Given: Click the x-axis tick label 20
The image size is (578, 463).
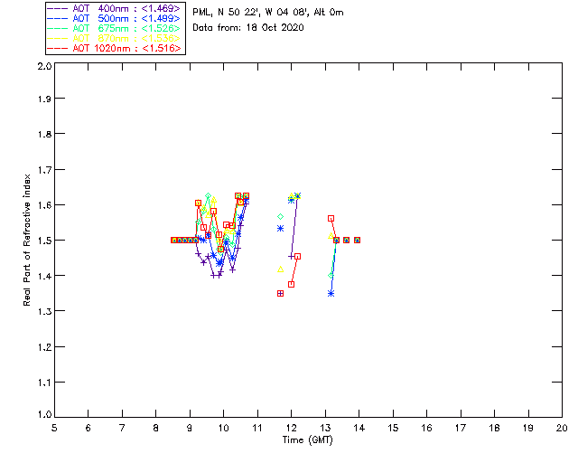Looking at the screenshot, I should coord(562,428).
